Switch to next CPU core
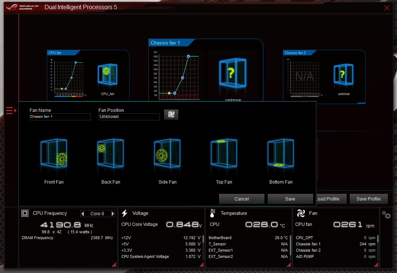 pyautogui.click(x=113, y=214)
